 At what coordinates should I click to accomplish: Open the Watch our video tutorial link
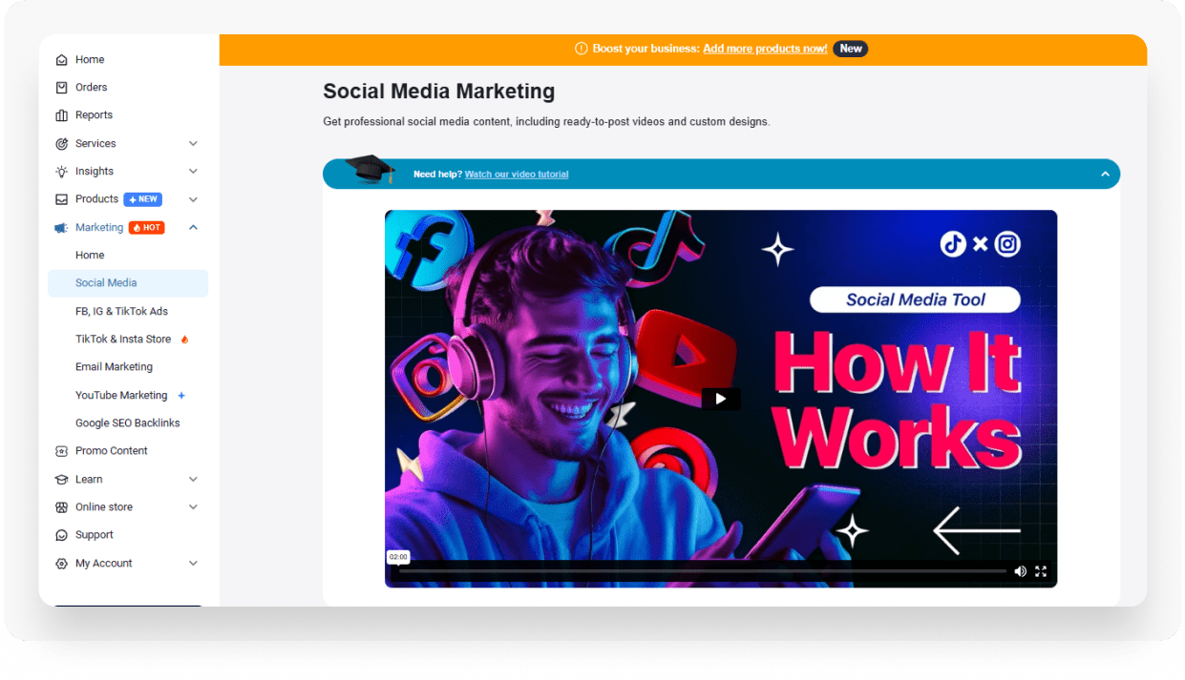click(516, 175)
